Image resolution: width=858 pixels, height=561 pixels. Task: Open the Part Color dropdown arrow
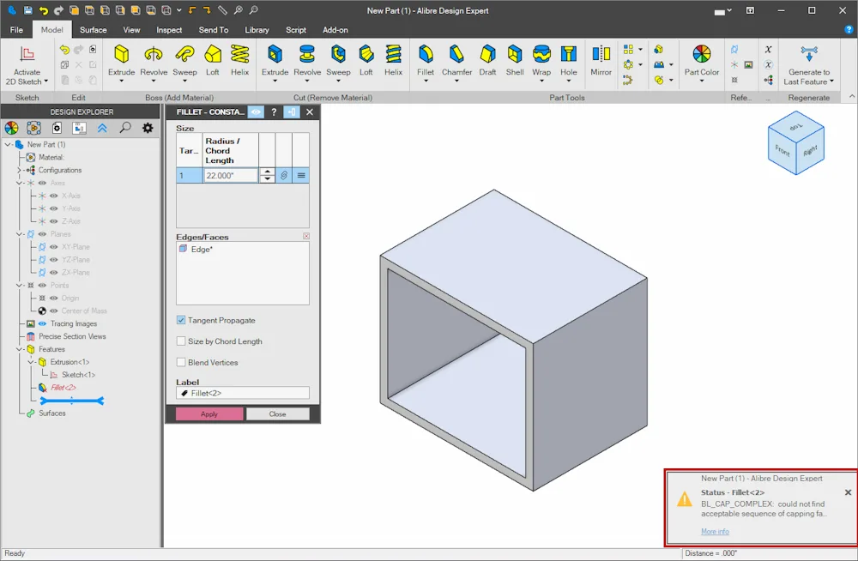click(702, 81)
